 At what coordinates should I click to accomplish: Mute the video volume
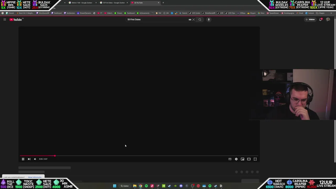tap(35, 159)
